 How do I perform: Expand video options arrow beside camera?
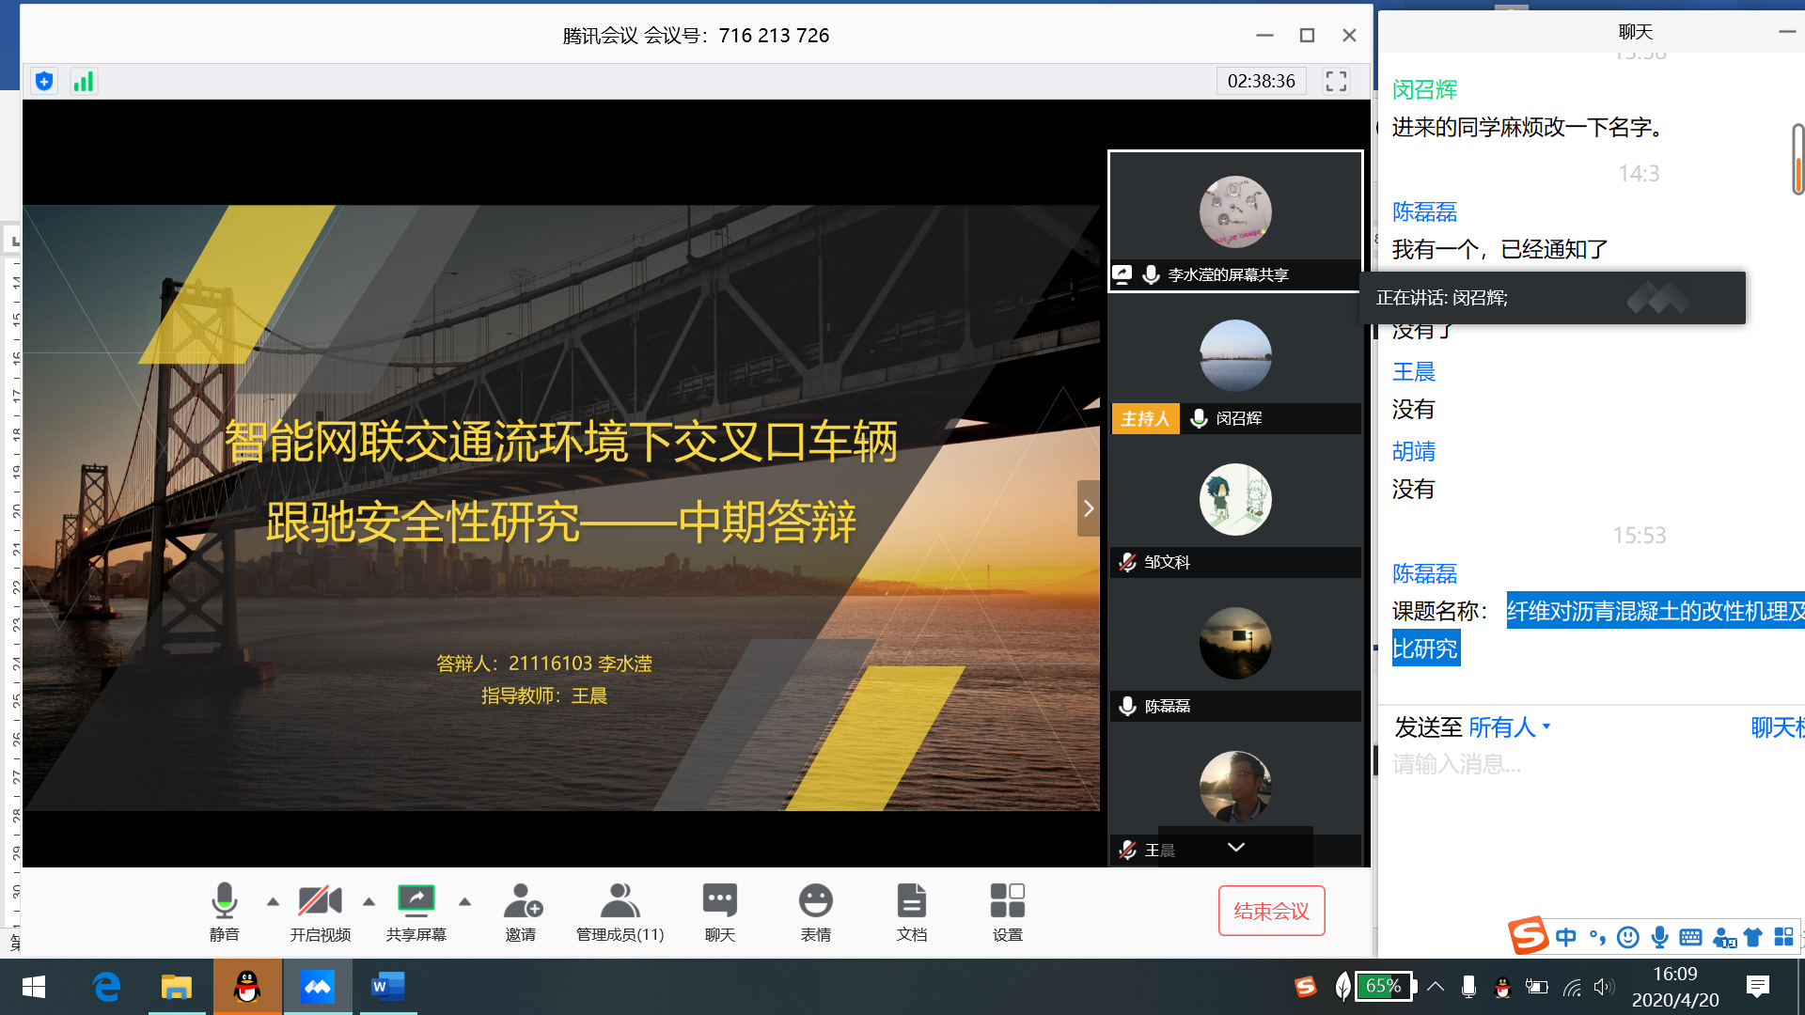click(369, 902)
